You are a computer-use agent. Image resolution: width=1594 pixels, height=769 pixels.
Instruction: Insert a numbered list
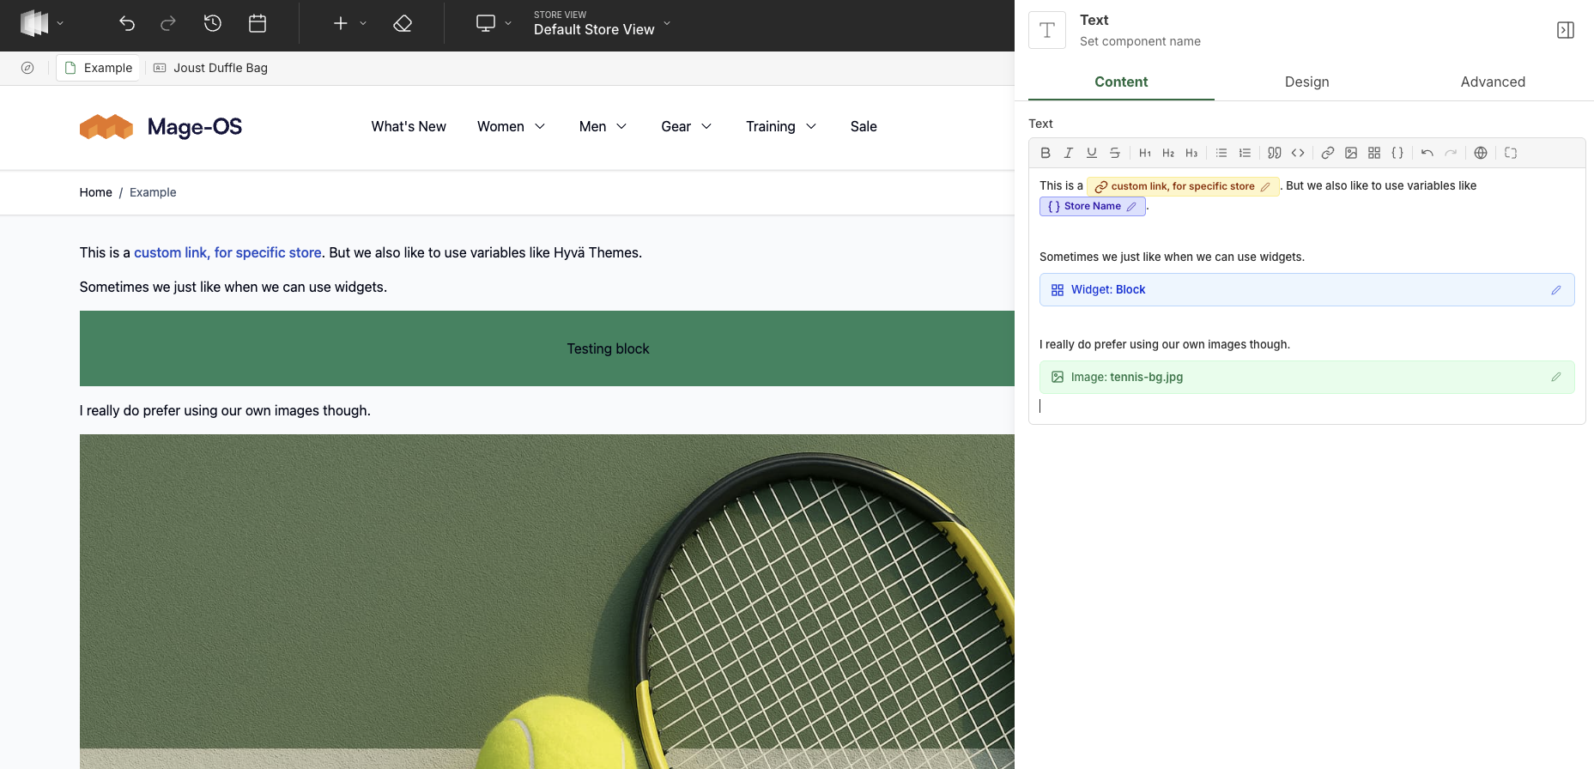pos(1245,153)
